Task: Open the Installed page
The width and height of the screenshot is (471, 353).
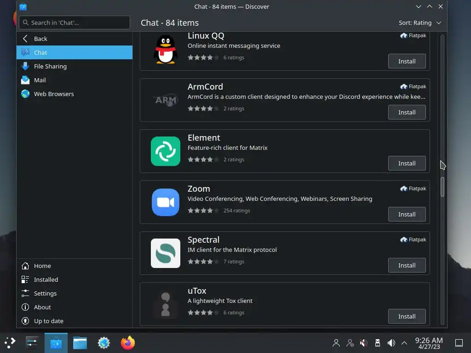Action: [x=75, y=279]
